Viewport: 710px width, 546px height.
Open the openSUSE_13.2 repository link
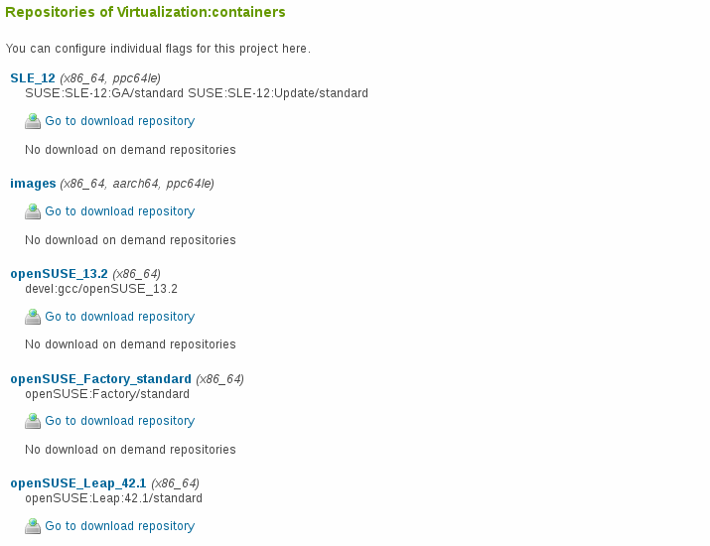click(59, 274)
